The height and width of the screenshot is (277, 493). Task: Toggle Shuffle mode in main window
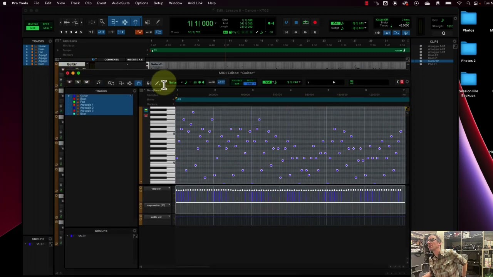pos(33,24)
